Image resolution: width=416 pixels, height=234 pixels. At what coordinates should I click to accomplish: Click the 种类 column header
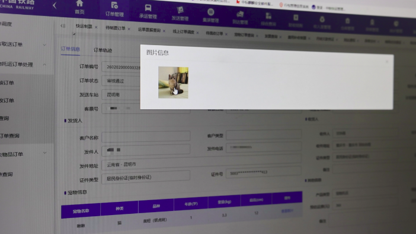[119, 208]
